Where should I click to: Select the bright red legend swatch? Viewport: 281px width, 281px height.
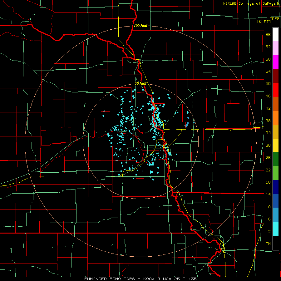pos(276,90)
